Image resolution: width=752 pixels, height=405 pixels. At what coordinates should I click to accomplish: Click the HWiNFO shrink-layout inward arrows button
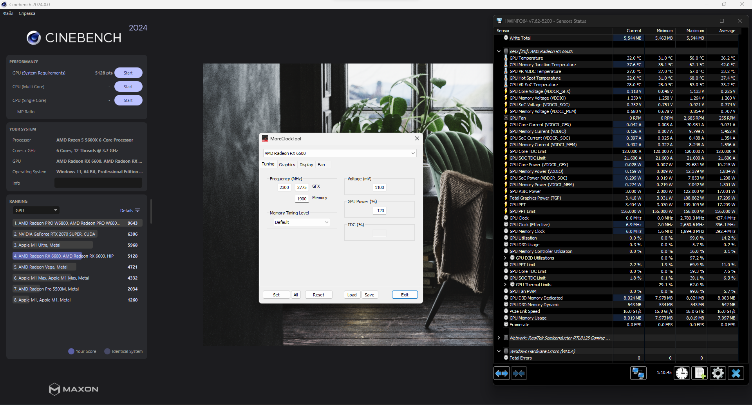pyautogui.click(x=519, y=373)
